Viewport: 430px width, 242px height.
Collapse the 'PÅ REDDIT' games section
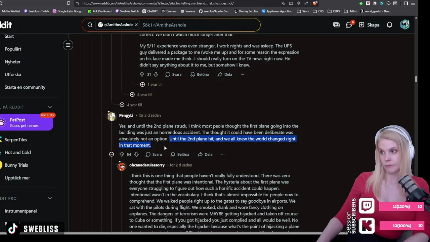point(50,107)
